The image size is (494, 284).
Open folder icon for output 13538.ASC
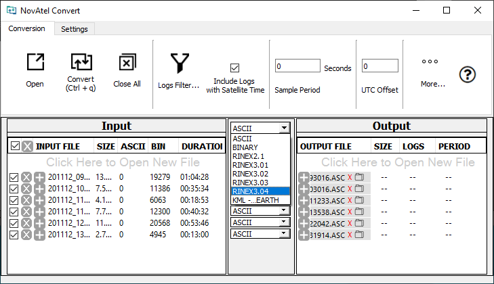click(x=359, y=212)
